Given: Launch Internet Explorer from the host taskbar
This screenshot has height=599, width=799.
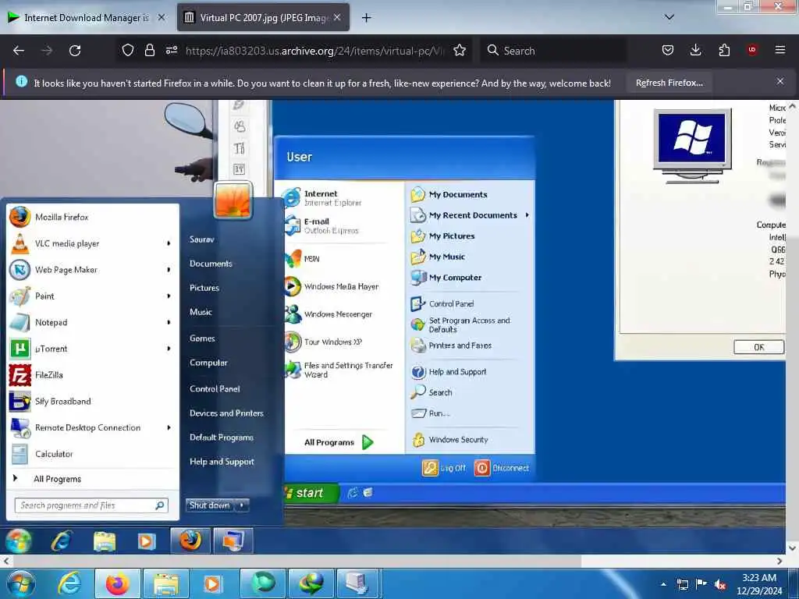Looking at the screenshot, I should pos(69,583).
